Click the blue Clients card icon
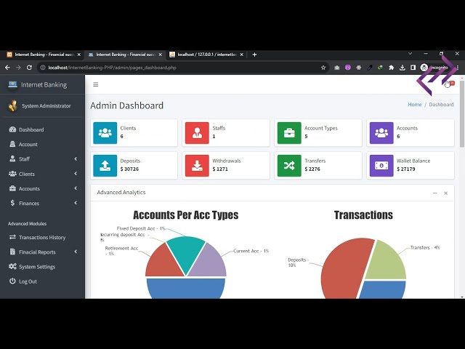The height and width of the screenshot is (349, 465). (105, 133)
